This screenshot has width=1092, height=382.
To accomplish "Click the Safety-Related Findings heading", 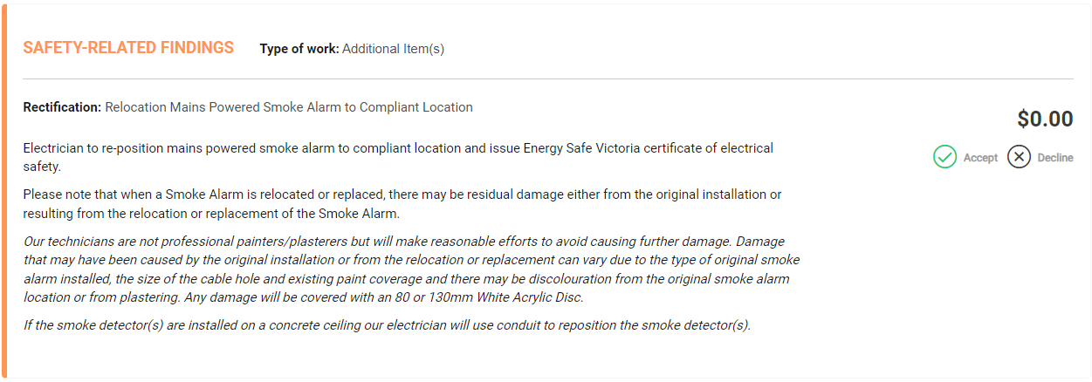I will click(x=128, y=48).
